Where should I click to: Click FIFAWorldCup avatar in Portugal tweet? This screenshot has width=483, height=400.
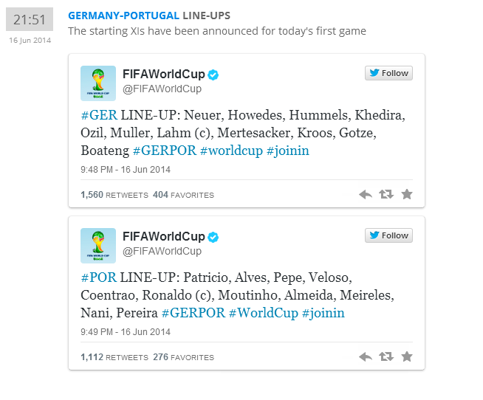point(98,246)
